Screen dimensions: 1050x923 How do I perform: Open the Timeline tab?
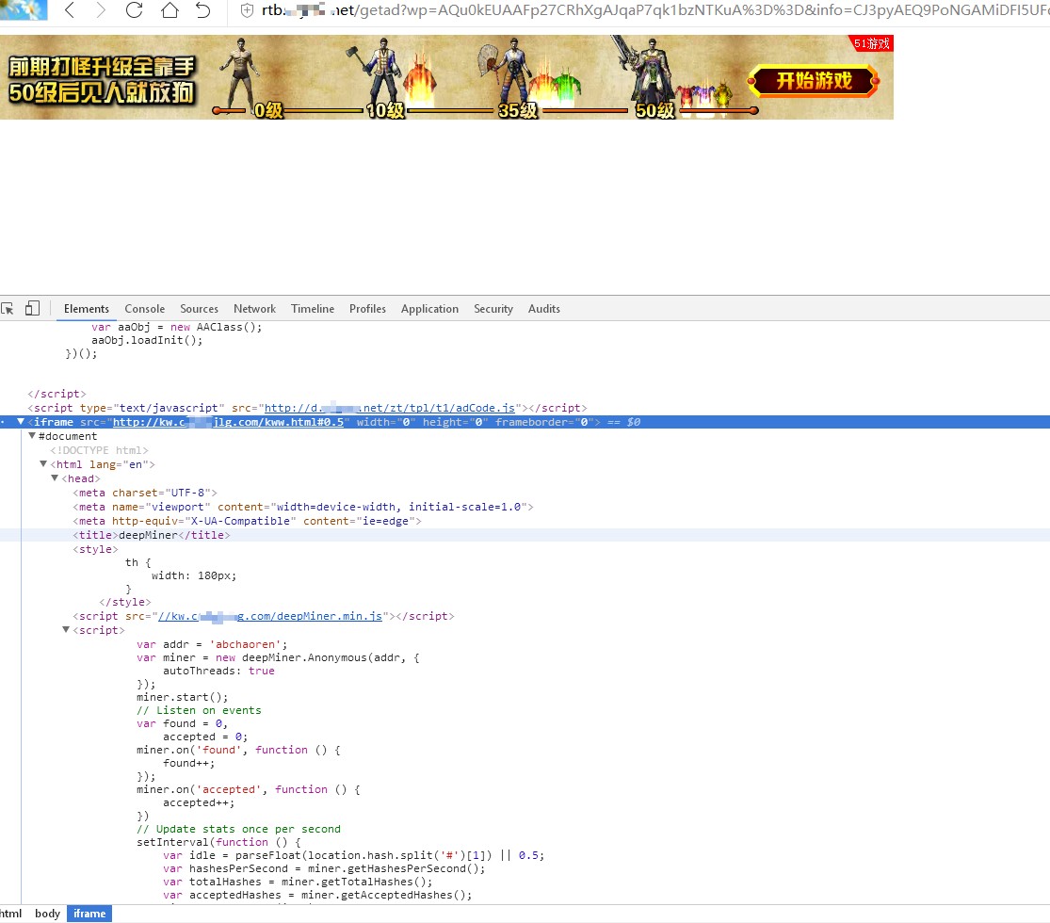313,309
